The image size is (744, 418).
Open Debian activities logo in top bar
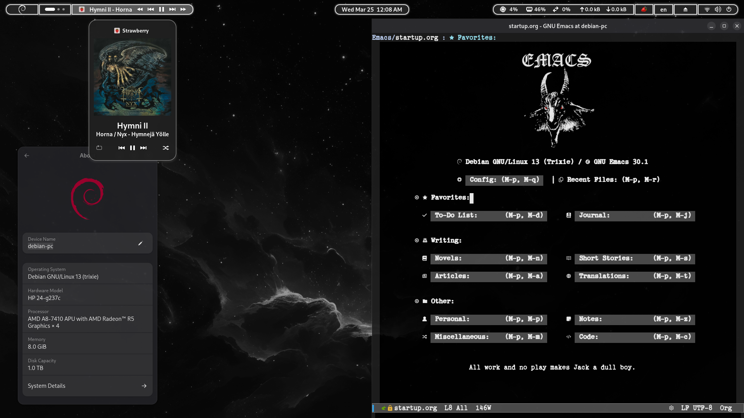pyautogui.click(x=22, y=9)
